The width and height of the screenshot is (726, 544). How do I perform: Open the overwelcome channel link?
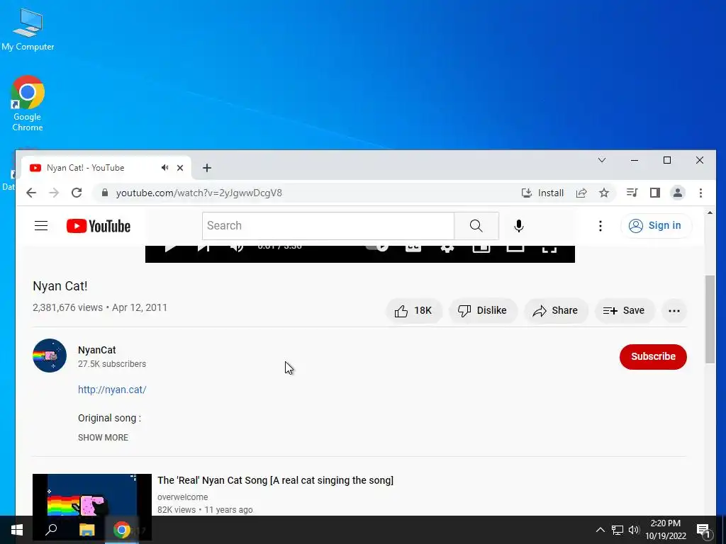(x=182, y=497)
